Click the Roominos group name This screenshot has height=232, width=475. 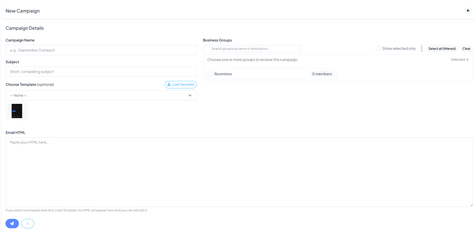tap(223, 74)
